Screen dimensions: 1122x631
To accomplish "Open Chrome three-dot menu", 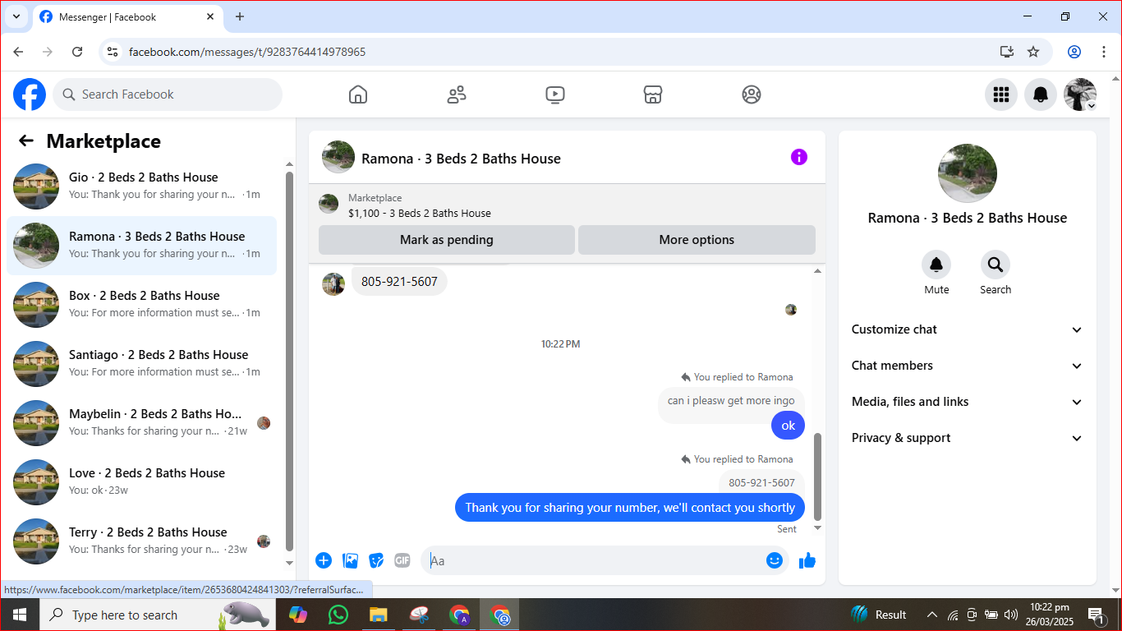I will click(1104, 52).
